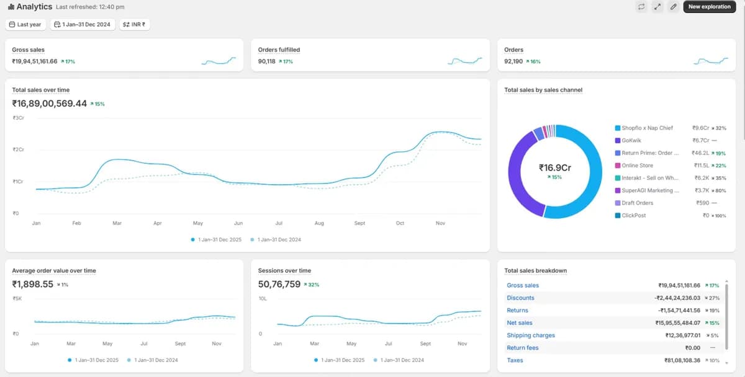Image resolution: width=745 pixels, height=377 pixels.
Task: Click the Orders fulfilled sparkline chart
Action: pos(465,61)
